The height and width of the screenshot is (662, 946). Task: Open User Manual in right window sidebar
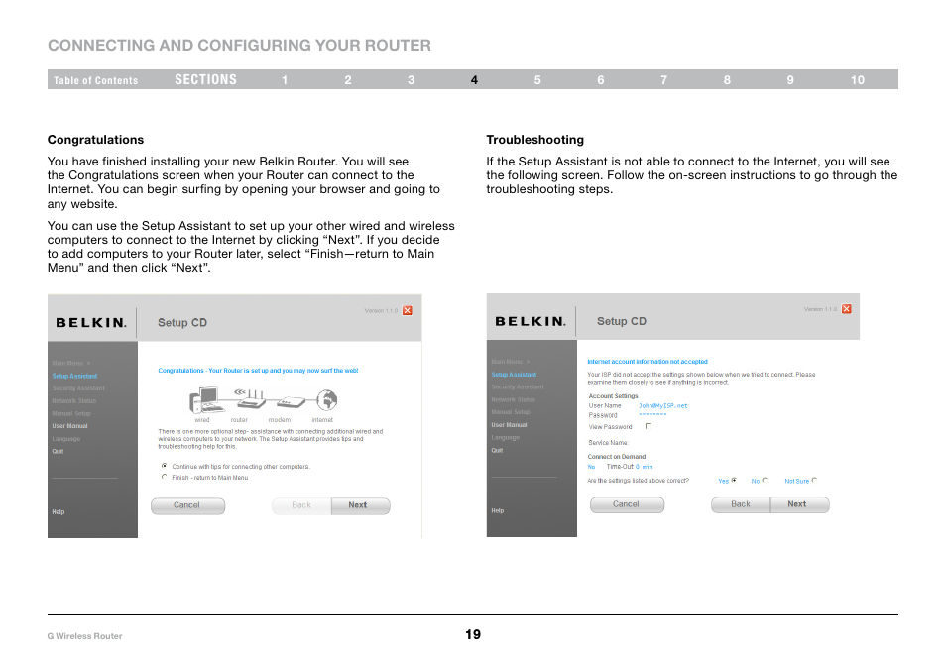(x=509, y=425)
